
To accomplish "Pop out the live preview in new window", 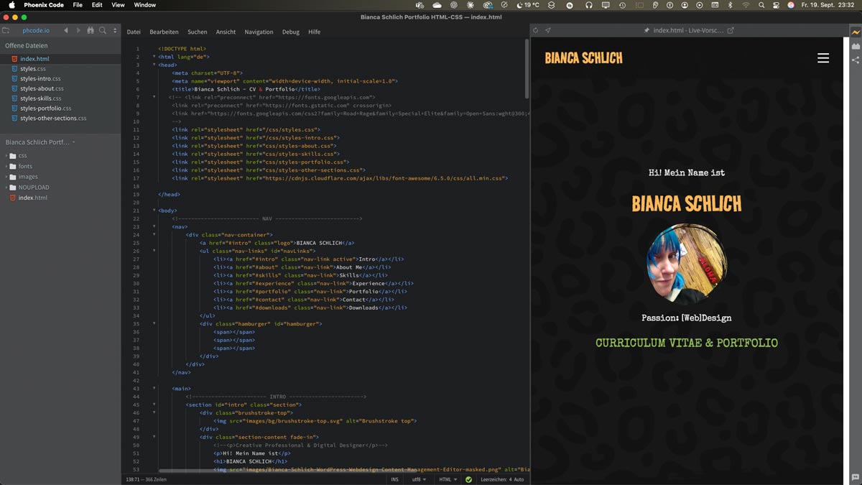I will (731, 31).
